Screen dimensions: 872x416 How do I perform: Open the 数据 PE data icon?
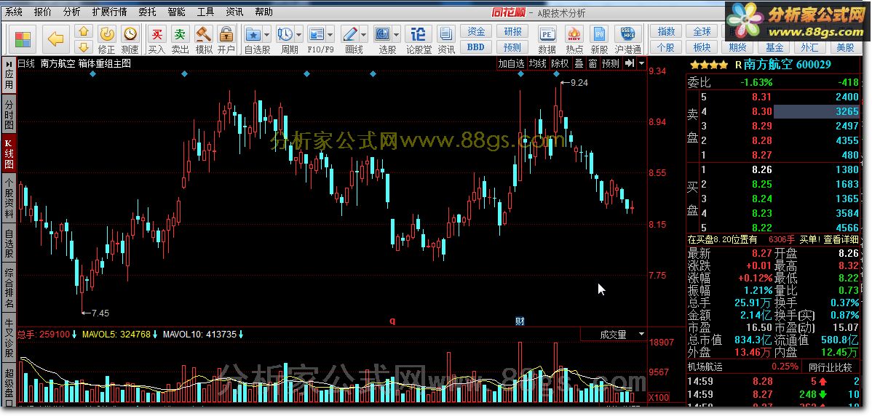pyautogui.click(x=547, y=34)
